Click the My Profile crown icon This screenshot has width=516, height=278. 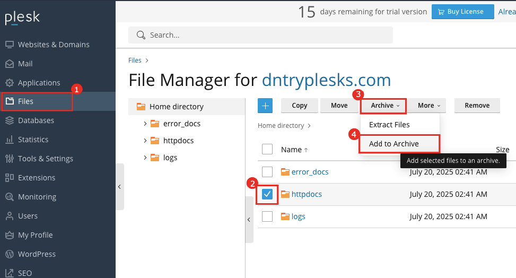10,235
